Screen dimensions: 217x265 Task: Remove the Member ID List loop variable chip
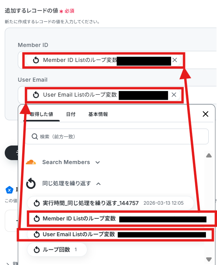click(175, 60)
